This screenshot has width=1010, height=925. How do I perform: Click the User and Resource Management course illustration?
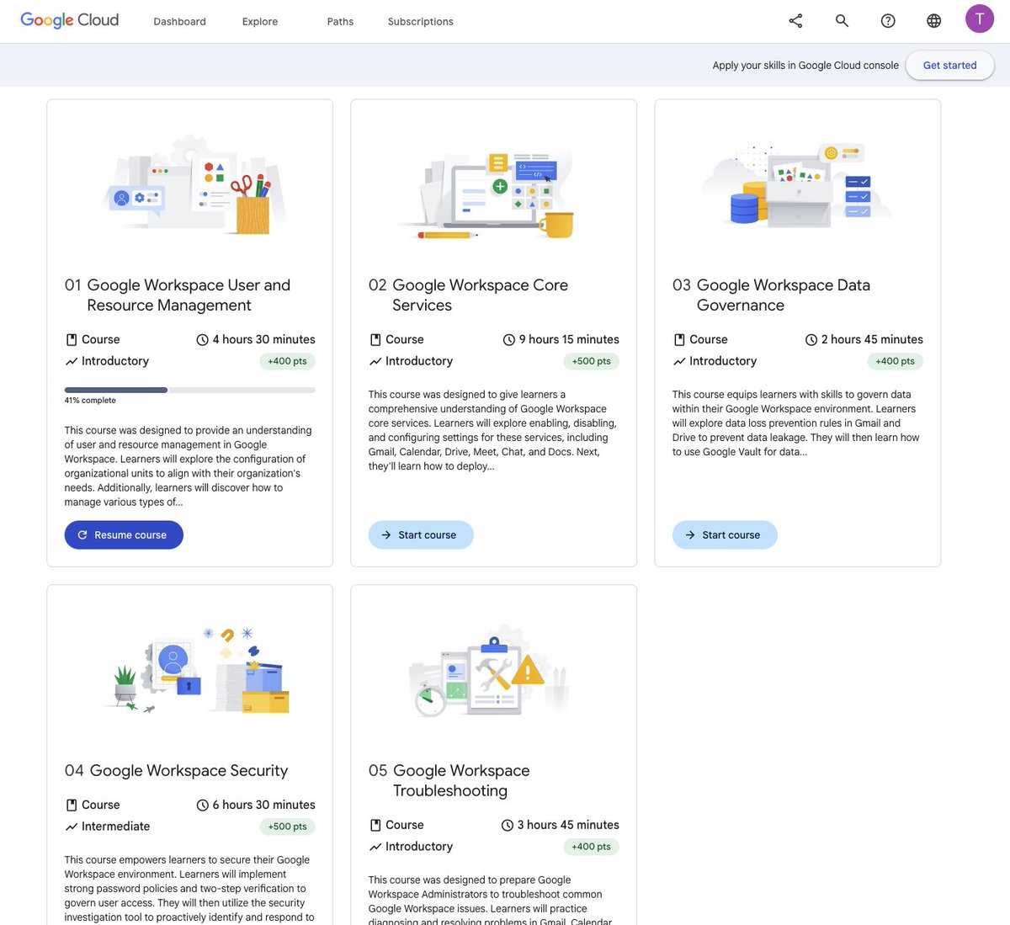[194, 185]
